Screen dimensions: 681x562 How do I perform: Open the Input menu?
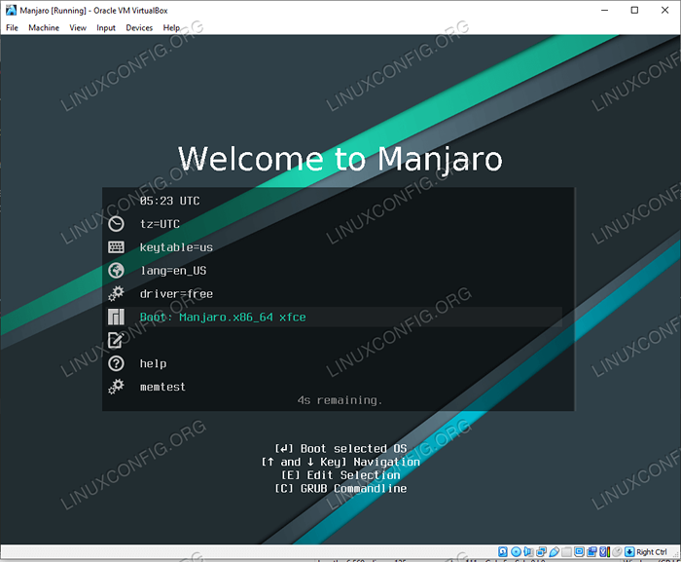pos(106,28)
